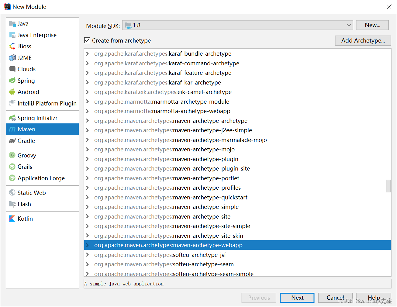Select Groovy module type
Screen dimensions: 397x307
[42, 155]
